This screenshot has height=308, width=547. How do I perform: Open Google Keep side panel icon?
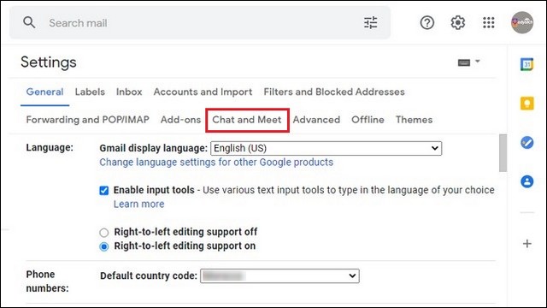(527, 104)
